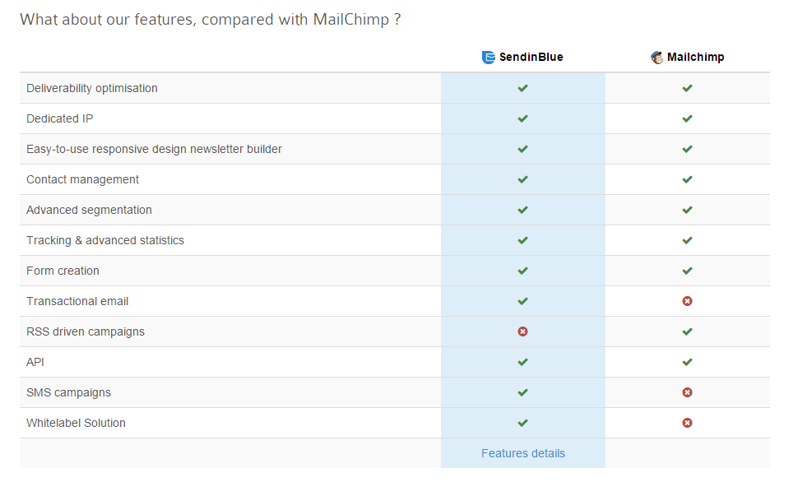Image resolution: width=798 pixels, height=482 pixels.
Task: Click Mailchimp's red cross for SMS campaigns
Action: [687, 392]
